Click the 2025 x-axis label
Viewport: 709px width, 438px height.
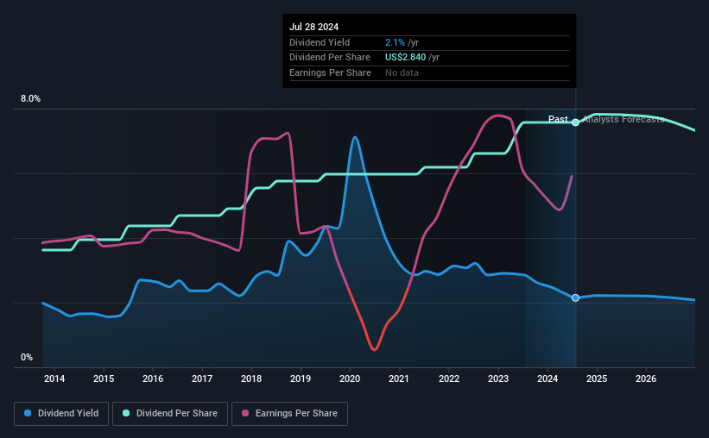click(x=597, y=379)
